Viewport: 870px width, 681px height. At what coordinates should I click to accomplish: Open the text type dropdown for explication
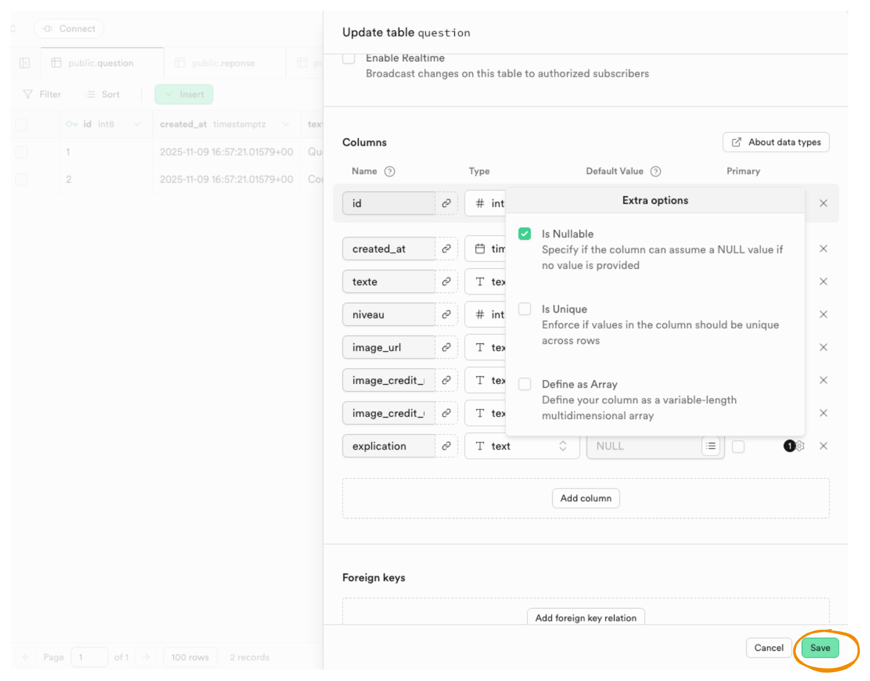coord(521,446)
